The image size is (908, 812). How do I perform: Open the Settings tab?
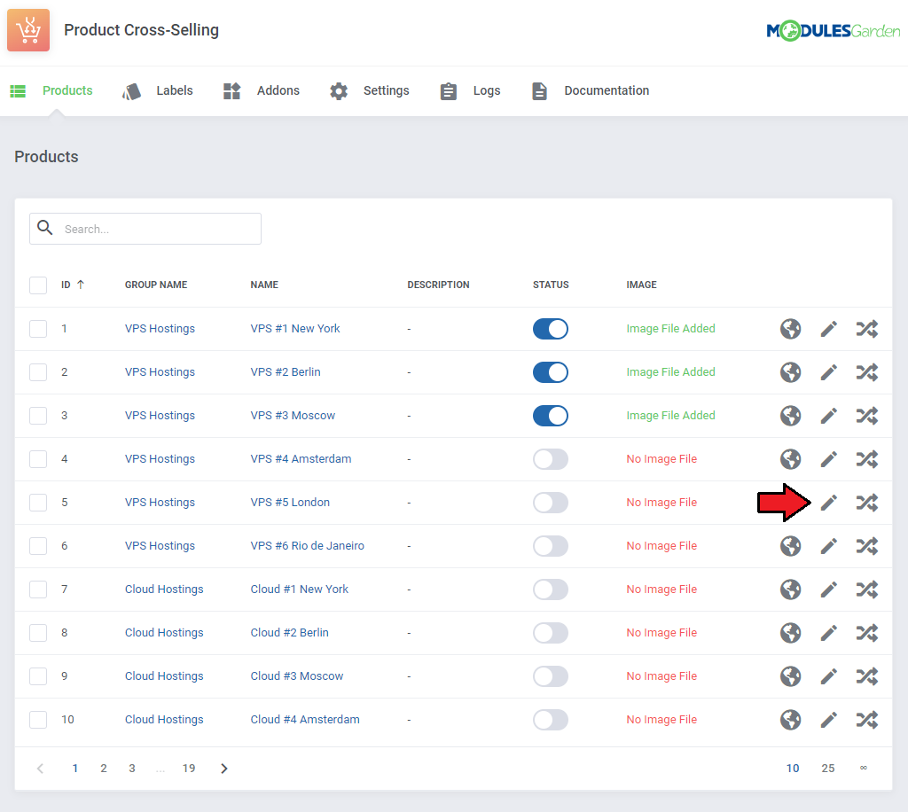370,91
